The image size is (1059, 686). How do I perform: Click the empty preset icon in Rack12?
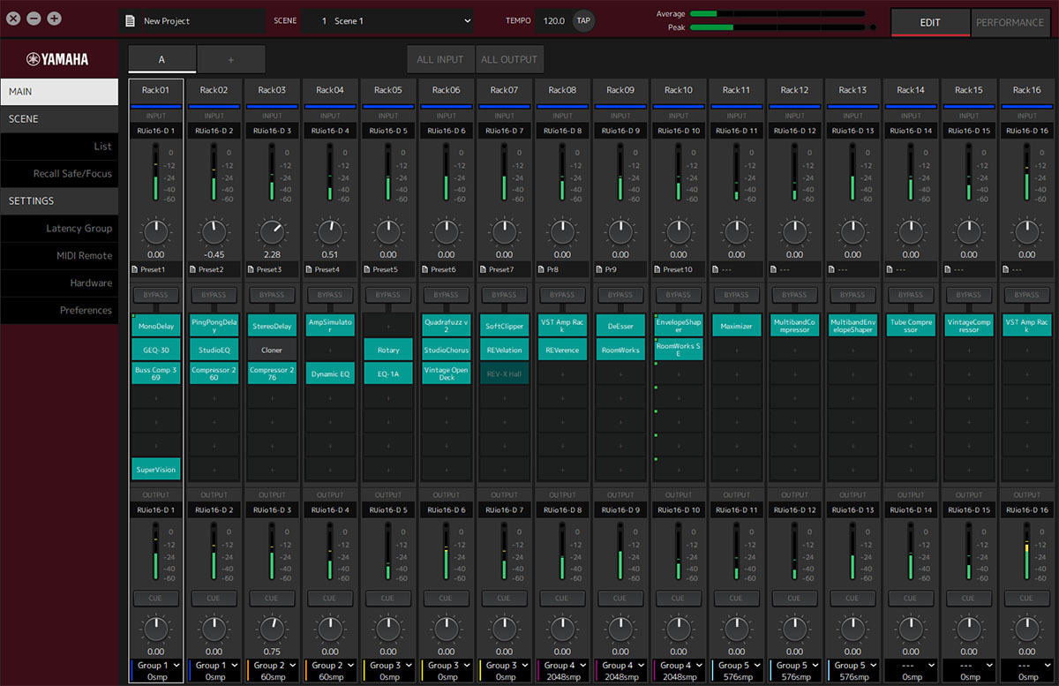(775, 269)
